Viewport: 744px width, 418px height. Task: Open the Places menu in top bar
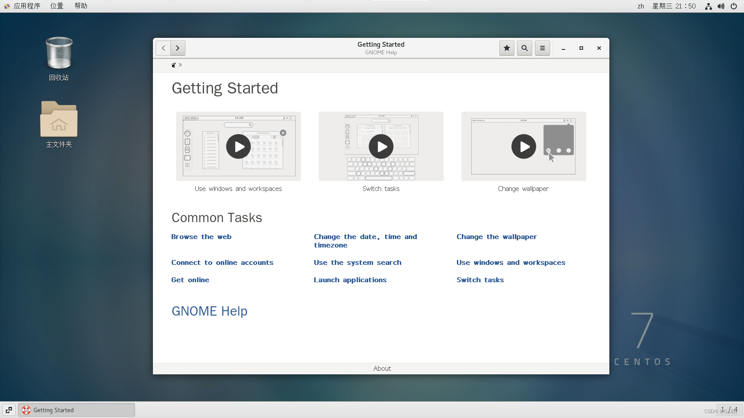point(57,6)
